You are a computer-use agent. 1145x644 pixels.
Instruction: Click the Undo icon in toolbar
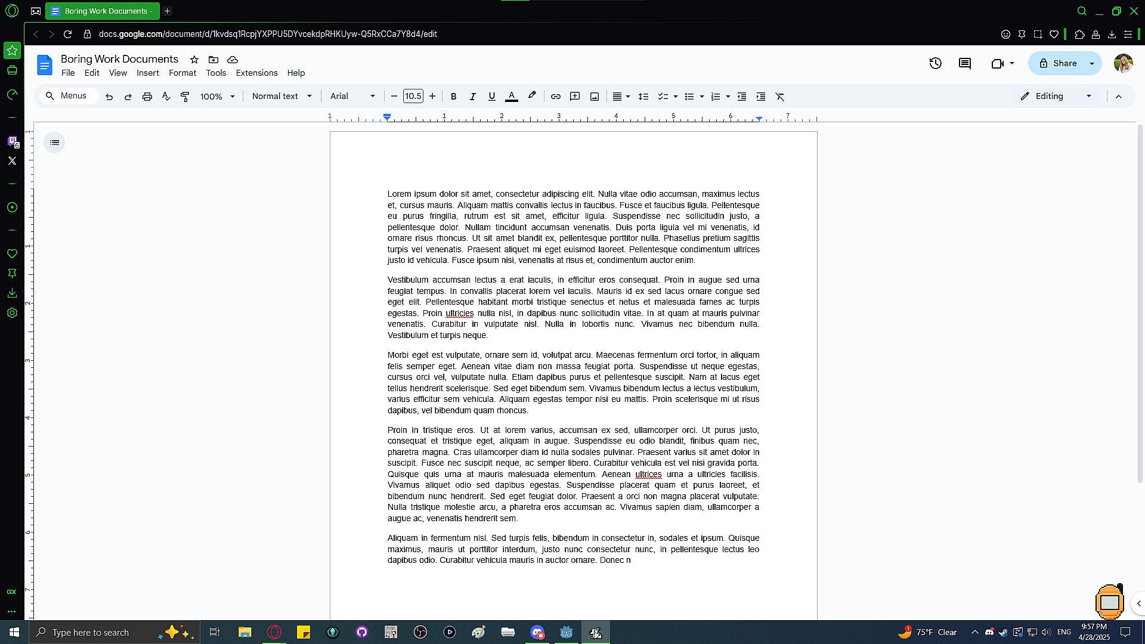109,97
